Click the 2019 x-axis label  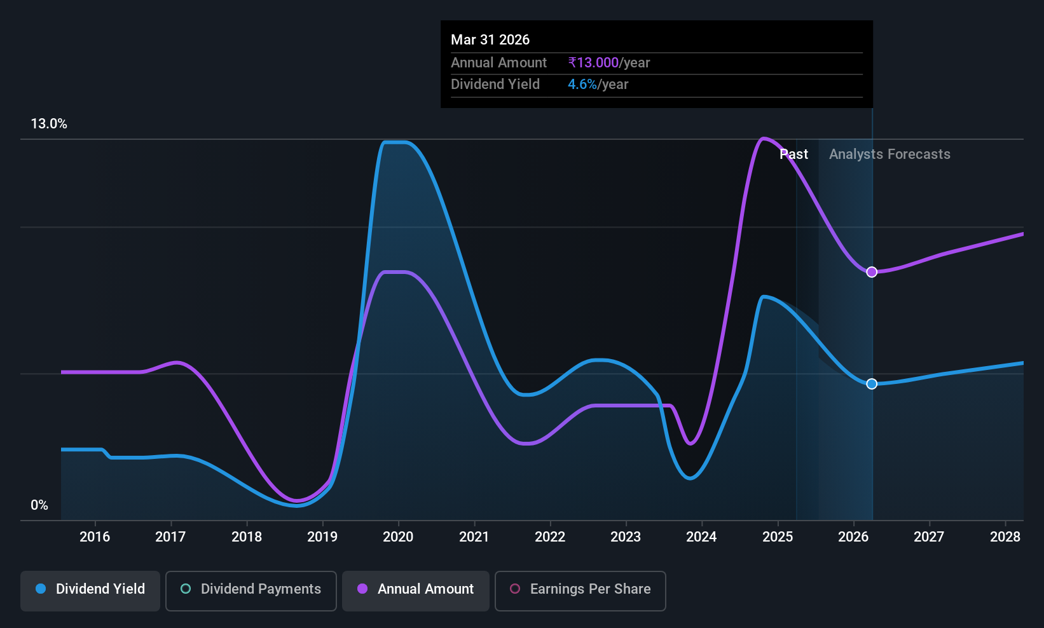(322, 537)
